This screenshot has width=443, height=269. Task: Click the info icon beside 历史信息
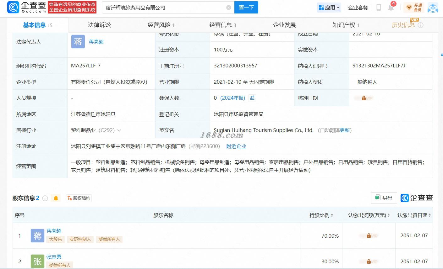(x=421, y=25)
